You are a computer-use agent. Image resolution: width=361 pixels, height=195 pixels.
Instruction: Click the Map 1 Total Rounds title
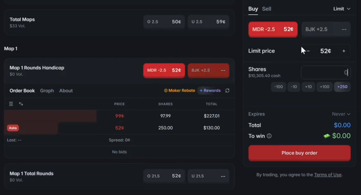[x=32, y=174]
